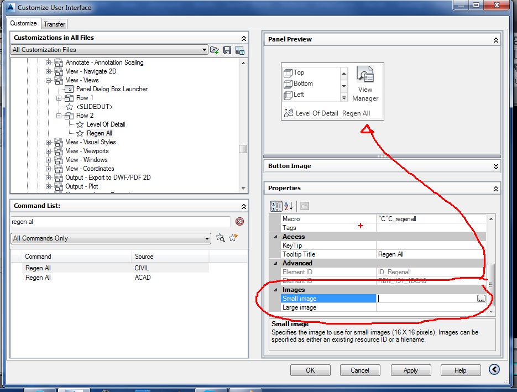Collapse the Images property group
The image size is (517, 392).
(275, 290)
